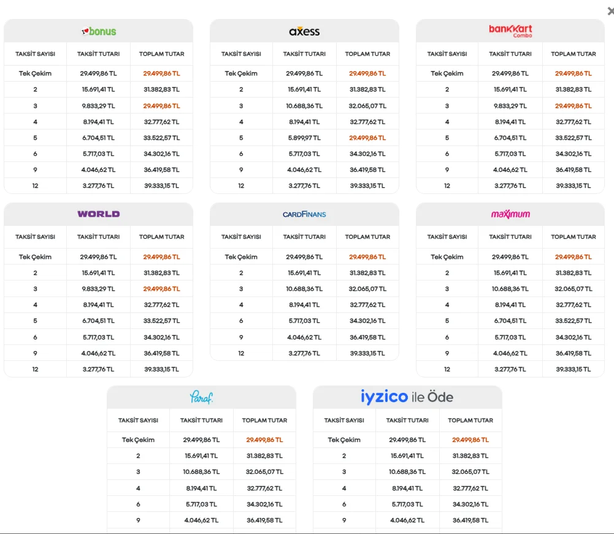
Task: Click iyzico 9-installment total 36.419,58 TL
Action: [470, 520]
